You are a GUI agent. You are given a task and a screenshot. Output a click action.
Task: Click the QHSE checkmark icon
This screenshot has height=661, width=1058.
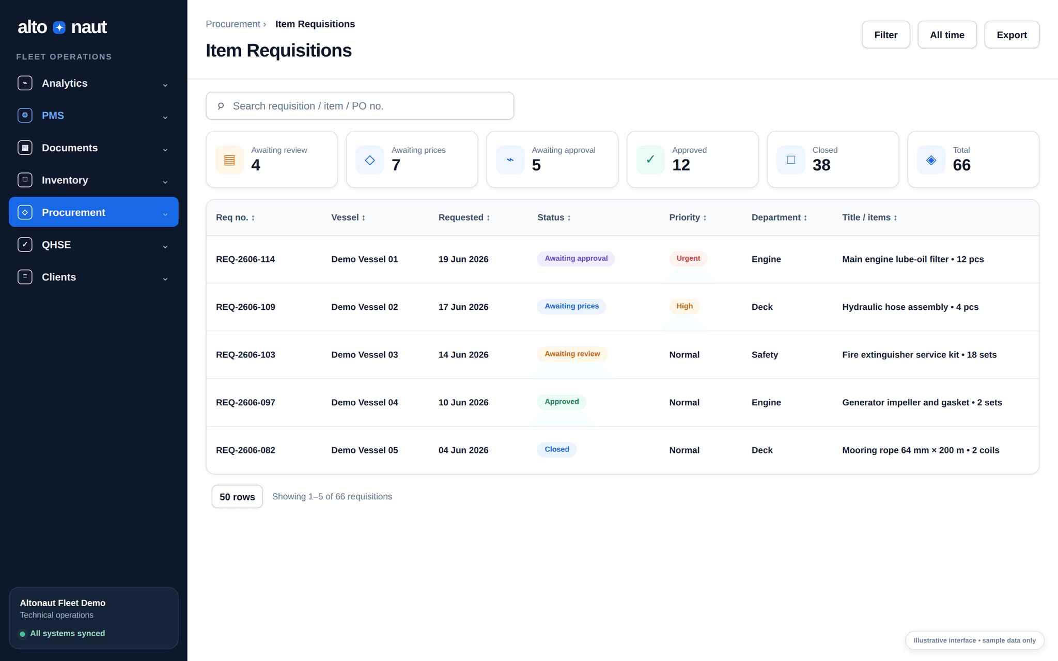25,244
